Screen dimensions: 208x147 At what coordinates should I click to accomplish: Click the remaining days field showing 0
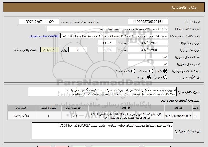click(x=78, y=50)
